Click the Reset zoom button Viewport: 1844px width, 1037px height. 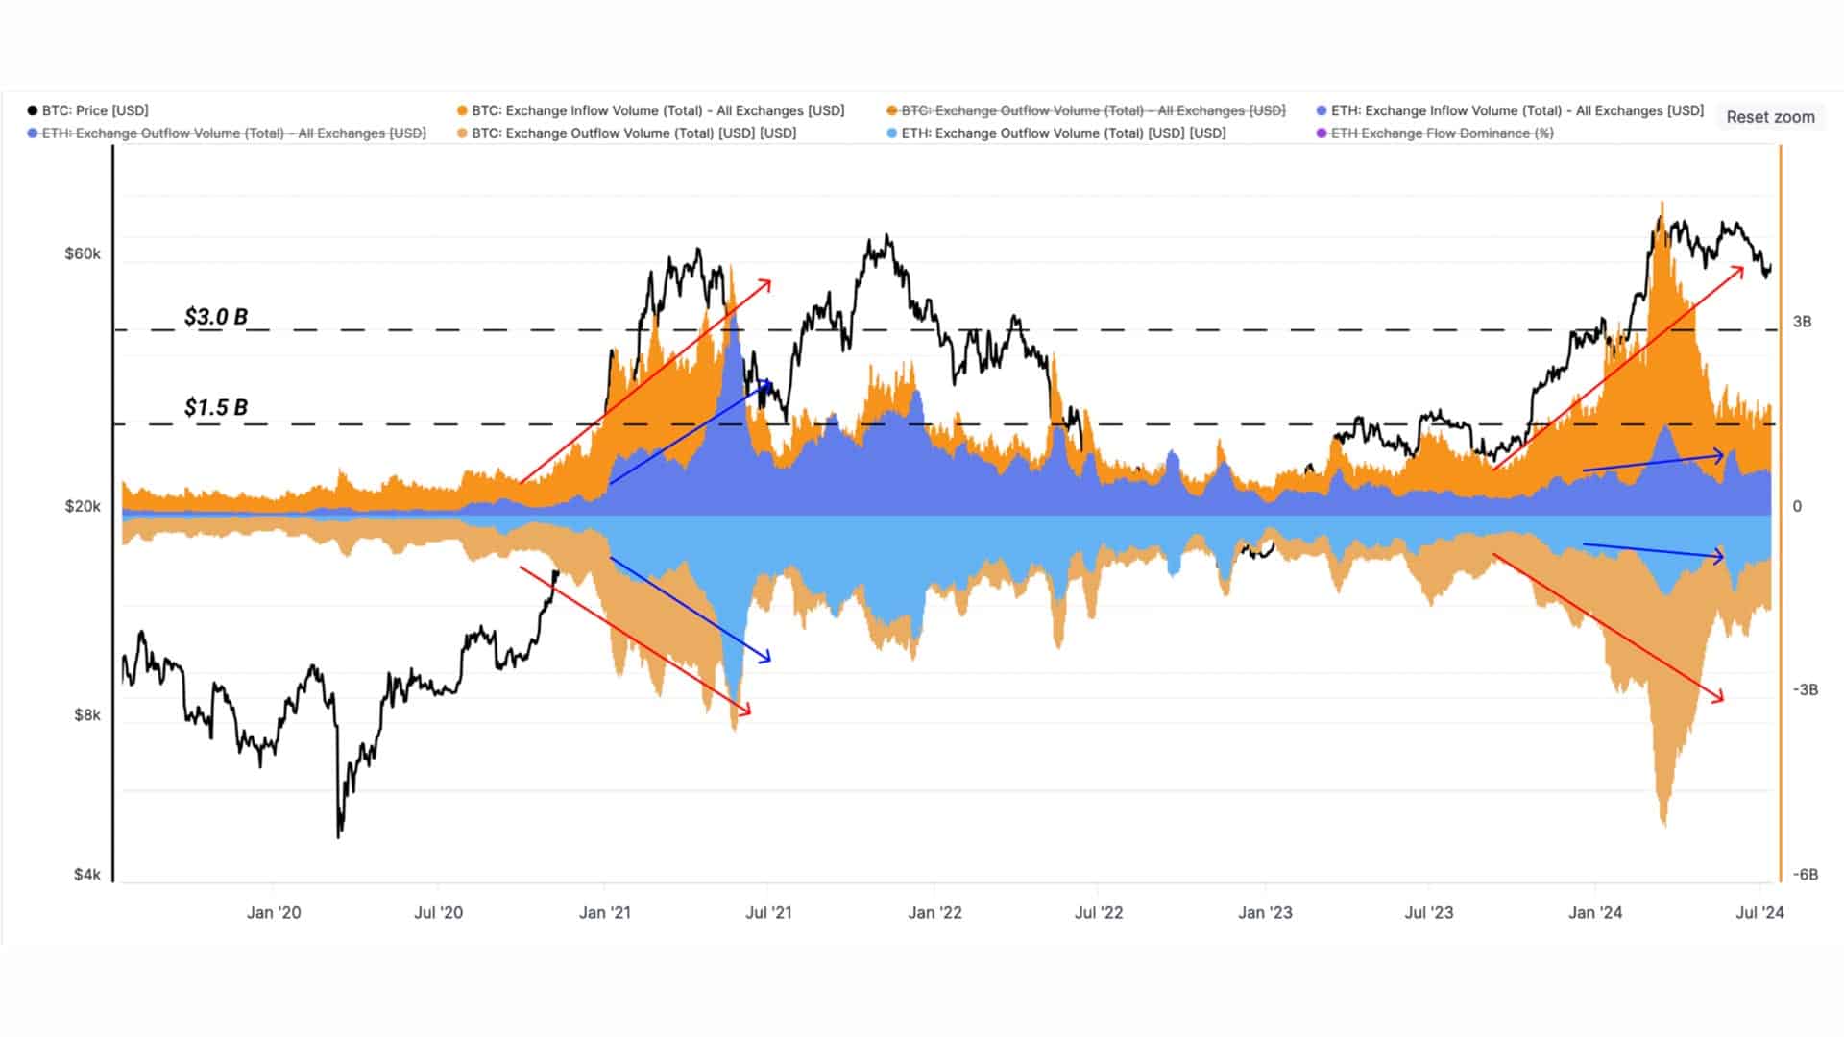point(1770,117)
